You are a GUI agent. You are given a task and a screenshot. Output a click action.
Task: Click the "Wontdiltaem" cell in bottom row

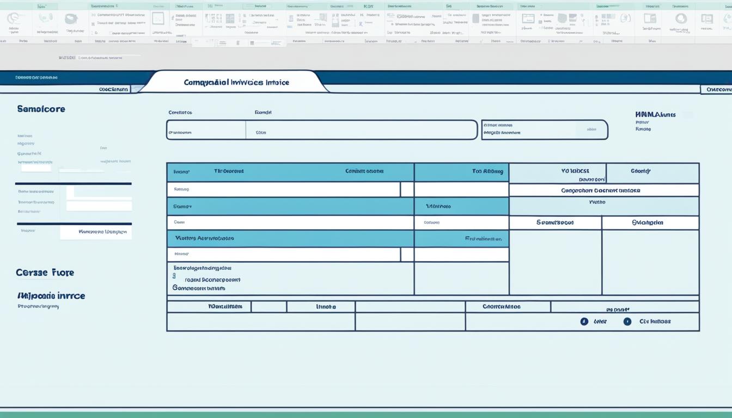click(x=209, y=306)
